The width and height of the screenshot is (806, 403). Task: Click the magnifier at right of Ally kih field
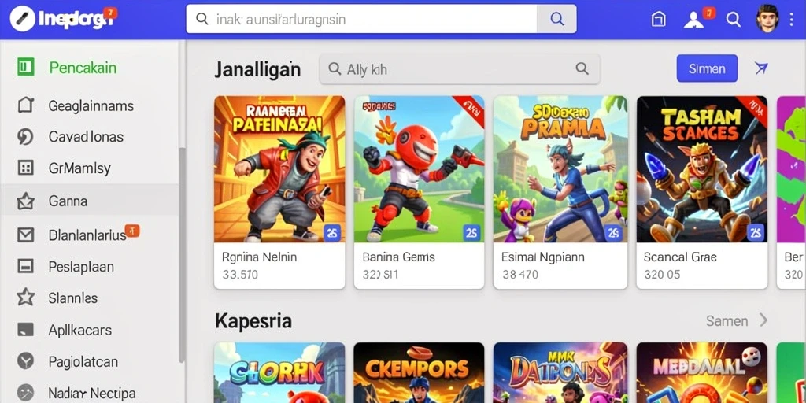tap(582, 68)
